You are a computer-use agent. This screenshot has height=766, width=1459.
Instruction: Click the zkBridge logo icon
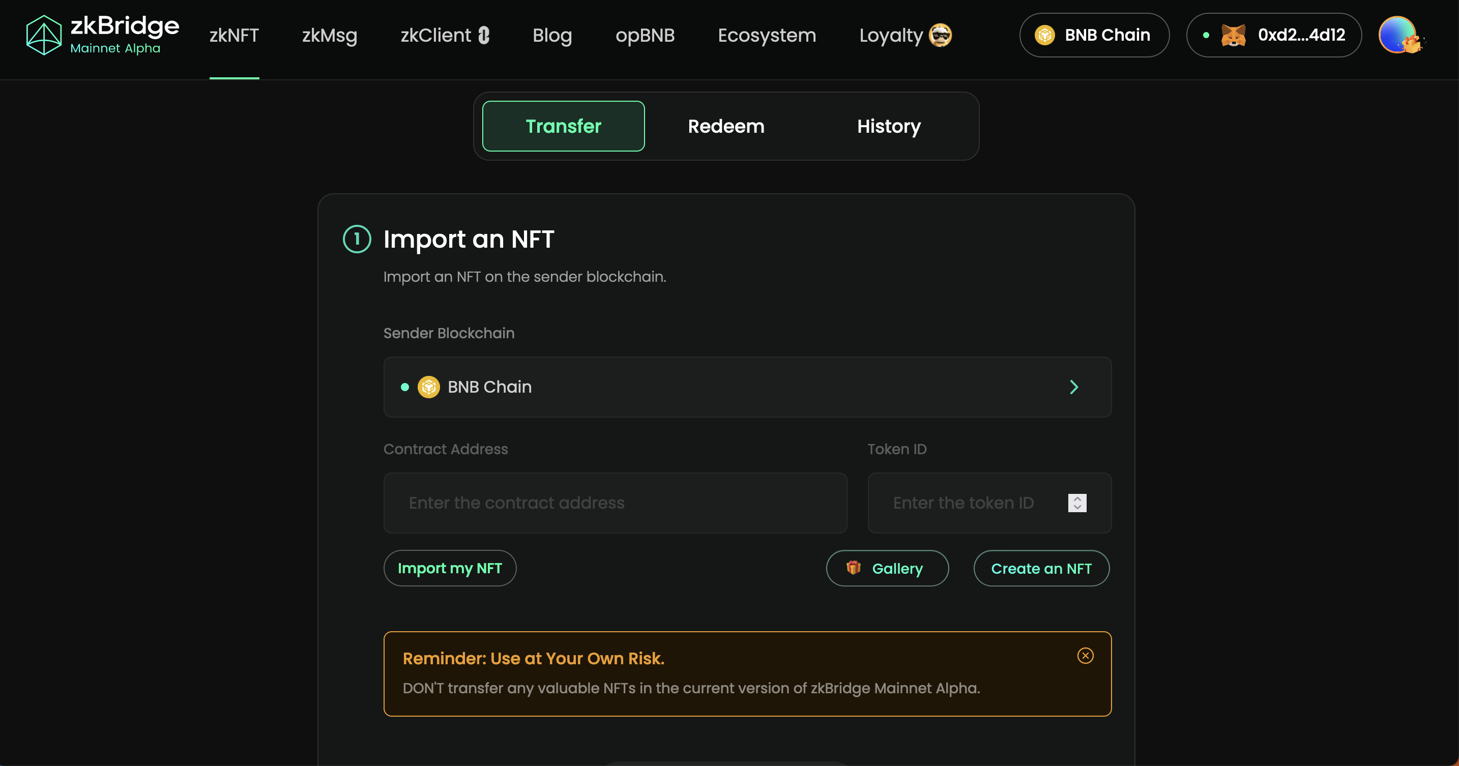coord(44,35)
